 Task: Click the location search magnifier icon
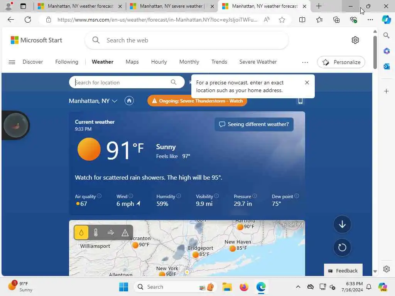tap(174, 82)
